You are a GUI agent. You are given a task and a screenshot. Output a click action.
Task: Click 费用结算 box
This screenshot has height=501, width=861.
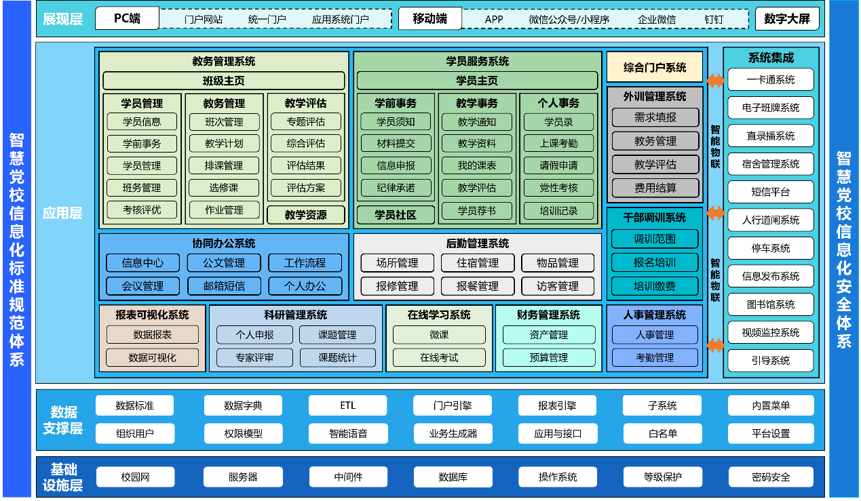655,188
